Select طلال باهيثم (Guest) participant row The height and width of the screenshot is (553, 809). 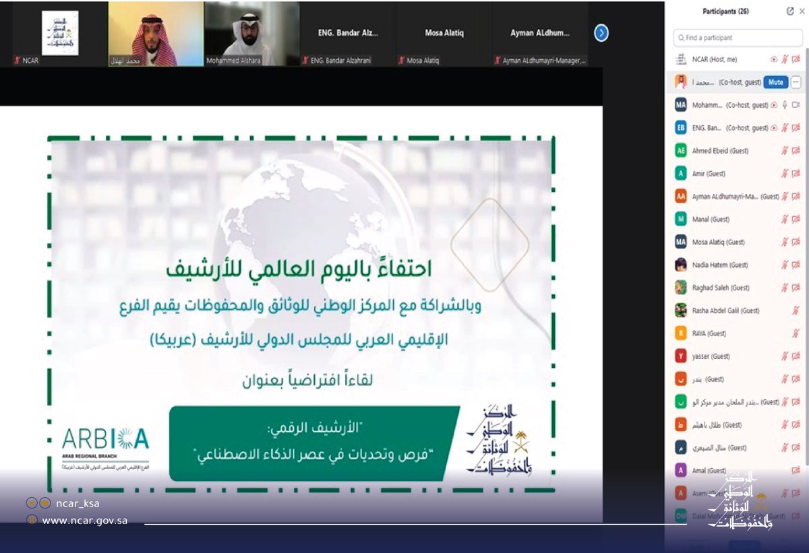[x=738, y=425]
